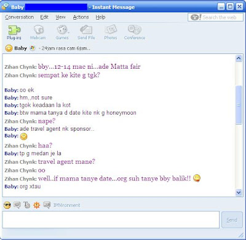Click message 'sempat ke kite g tgk?'
The height and width of the screenshot is (240, 246).
pyautogui.click(x=69, y=75)
